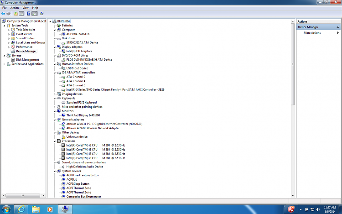Select USB Input Device
The width and height of the screenshot is (342, 214).
[x=77, y=68]
